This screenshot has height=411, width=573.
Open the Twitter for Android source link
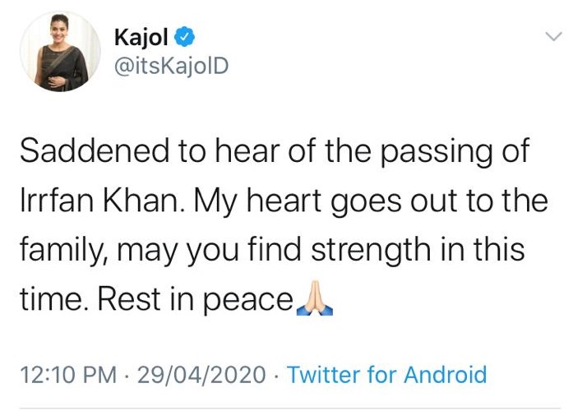(x=387, y=375)
